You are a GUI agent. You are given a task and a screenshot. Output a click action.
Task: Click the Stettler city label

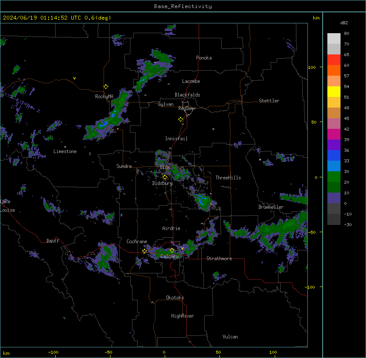[x=269, y=101]
